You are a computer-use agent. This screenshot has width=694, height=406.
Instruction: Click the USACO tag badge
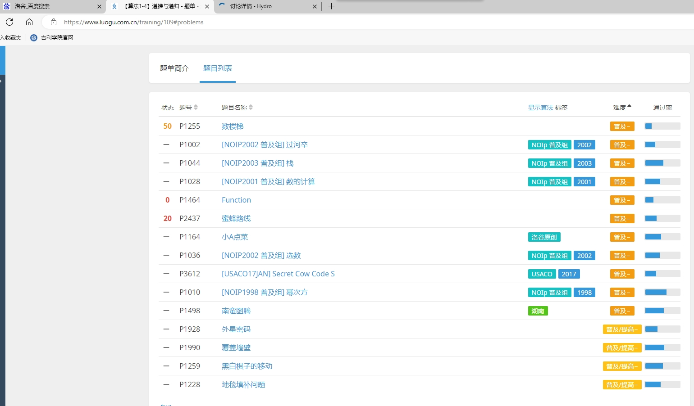(542, 274)
